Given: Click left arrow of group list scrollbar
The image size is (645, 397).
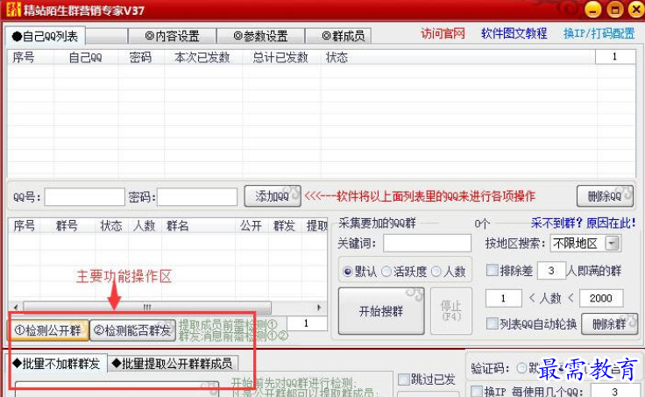Looking at the screenshot, I should tap(16, 308).
